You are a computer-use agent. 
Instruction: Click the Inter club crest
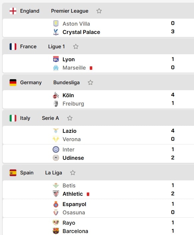(56, 149)
